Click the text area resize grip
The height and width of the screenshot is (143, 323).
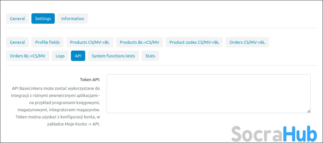point(308,111)
